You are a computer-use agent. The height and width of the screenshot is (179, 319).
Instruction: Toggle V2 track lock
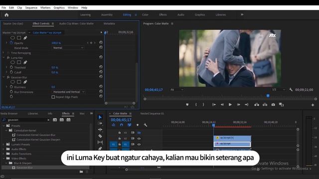120,138
